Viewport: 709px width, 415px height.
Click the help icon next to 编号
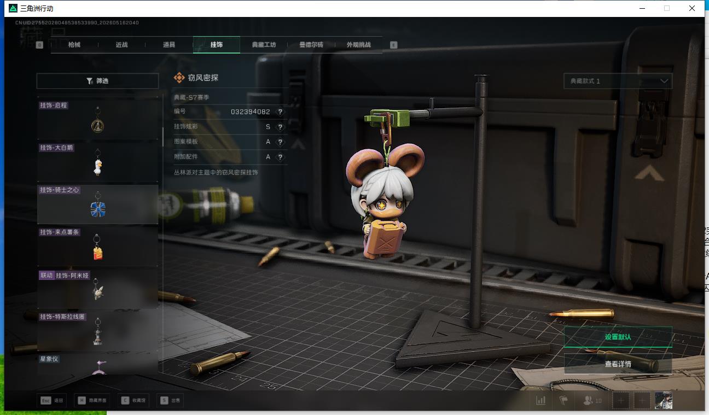tap(280, 112)
